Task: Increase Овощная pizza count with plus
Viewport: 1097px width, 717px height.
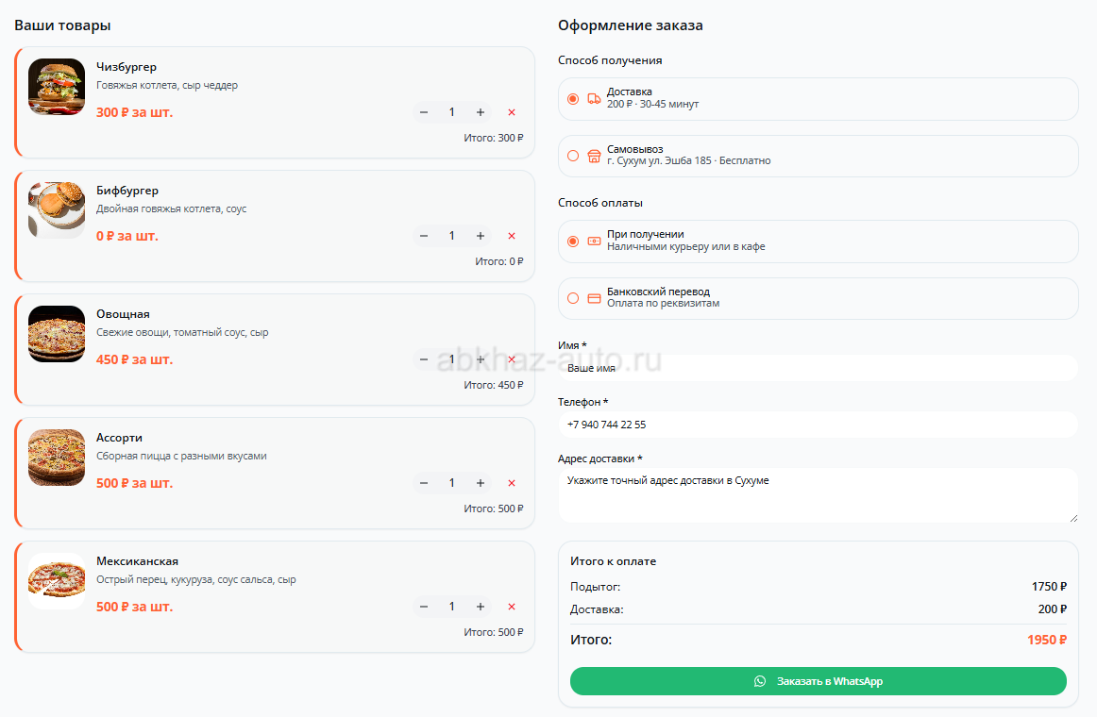Action: point(481,359)
